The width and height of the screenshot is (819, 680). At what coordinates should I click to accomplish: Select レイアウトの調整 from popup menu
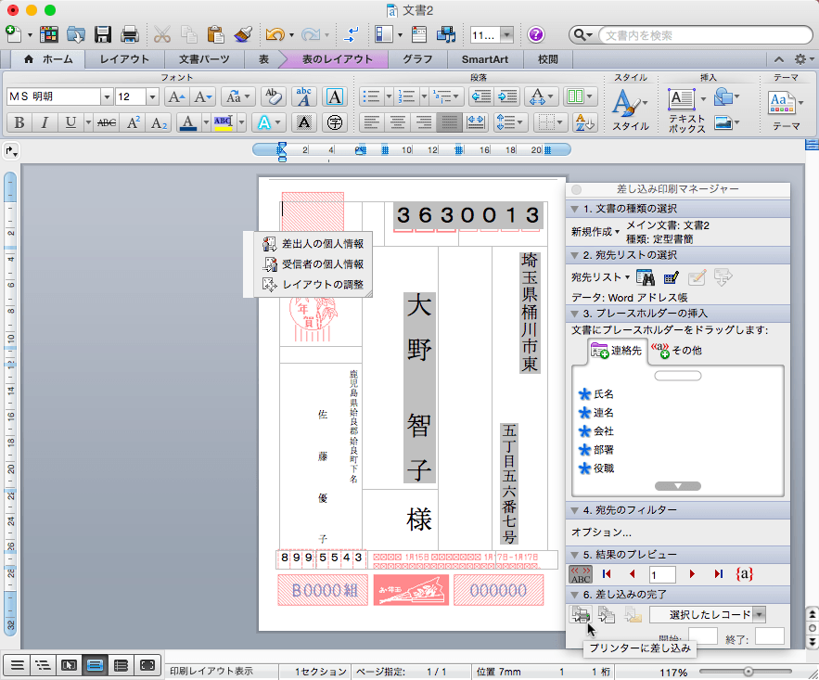322,285
